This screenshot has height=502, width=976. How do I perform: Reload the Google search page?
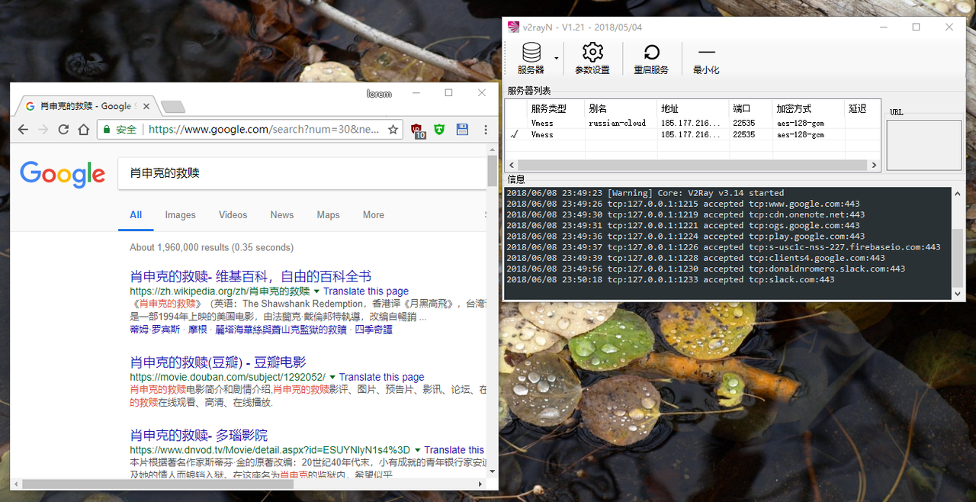click(63, 130)
